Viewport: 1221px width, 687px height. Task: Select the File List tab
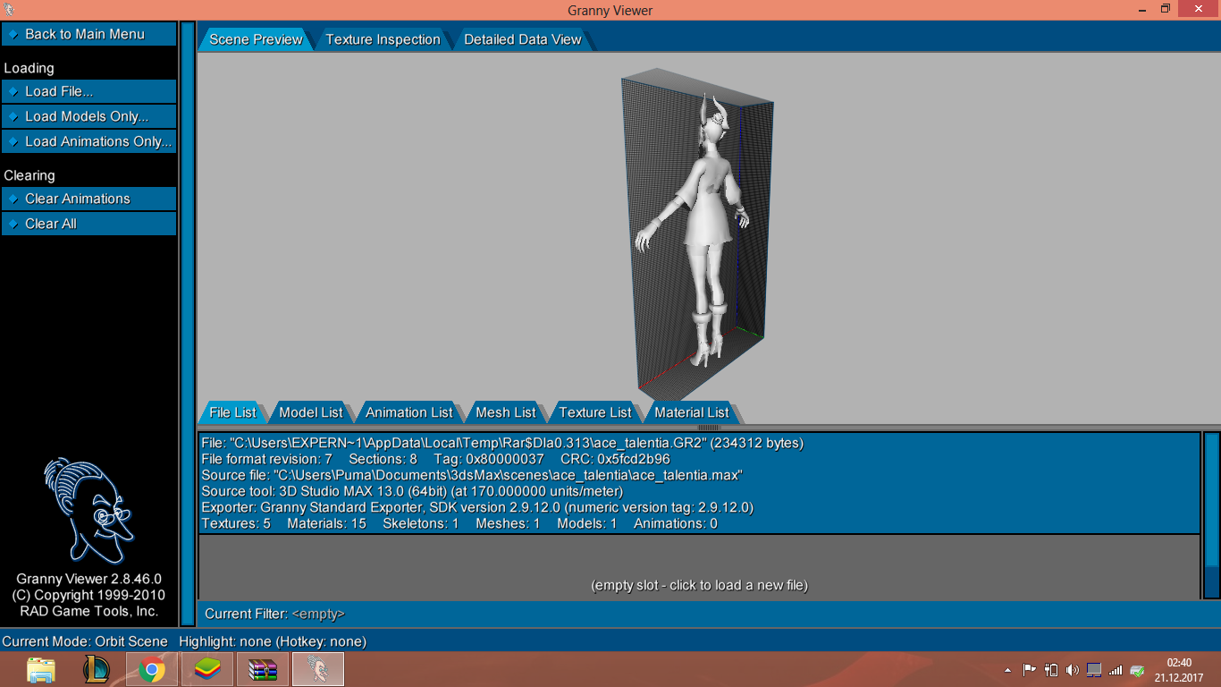pos(232,412)
